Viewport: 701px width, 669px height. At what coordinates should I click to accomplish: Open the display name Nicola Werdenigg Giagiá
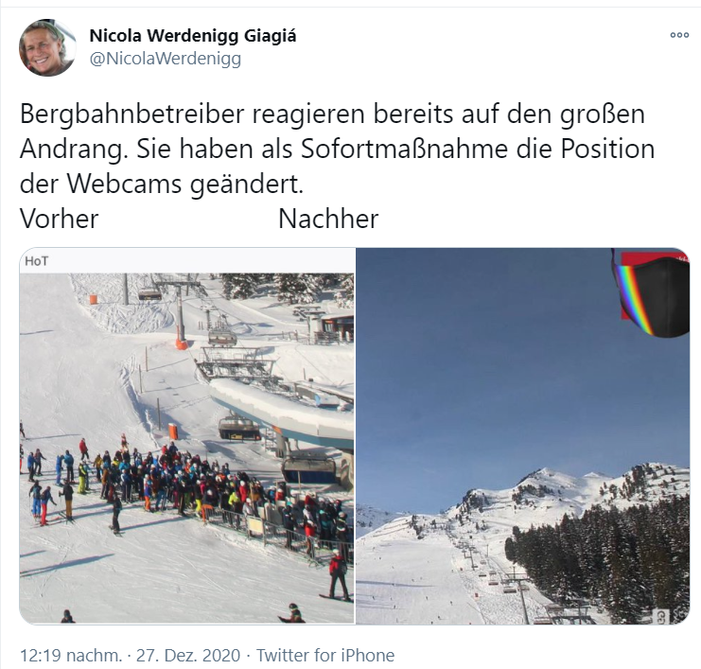click(193, 35)
